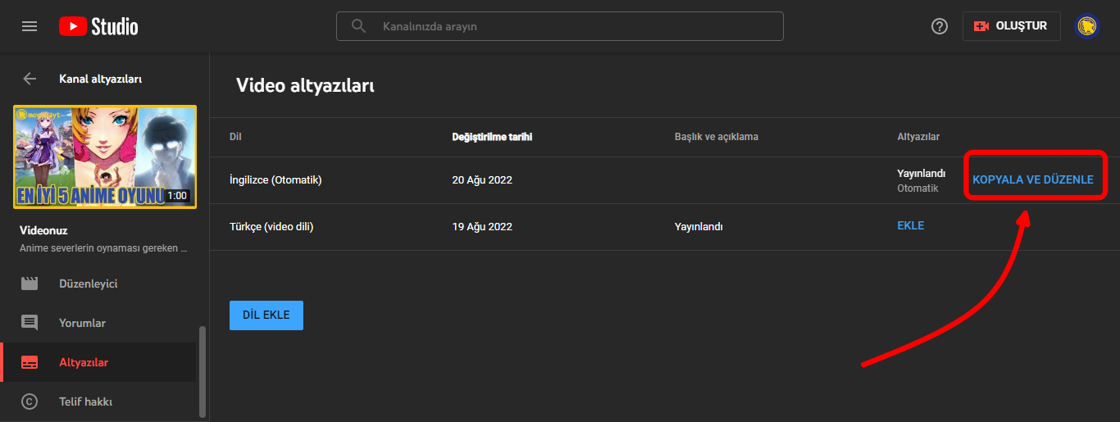Open the help question mark icon
Image resolution: width=1120 pixels, height=422 pixels.
pyautogui.click(x=940, y=26)
